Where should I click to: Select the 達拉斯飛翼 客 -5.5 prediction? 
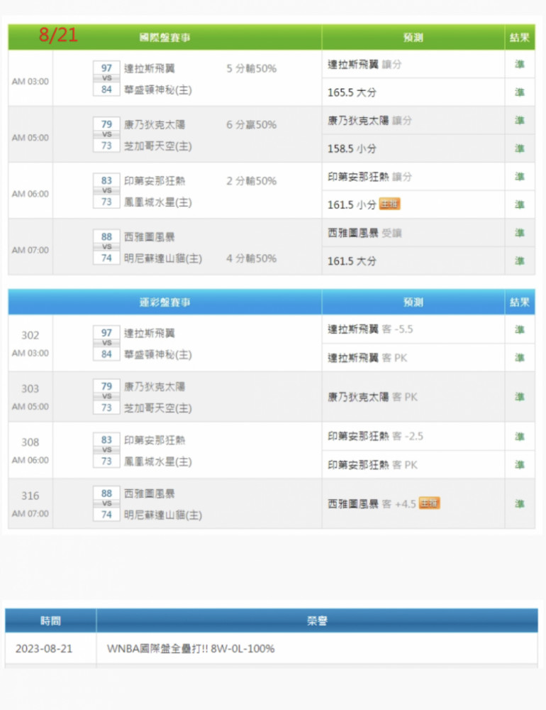tap(370, 329)
